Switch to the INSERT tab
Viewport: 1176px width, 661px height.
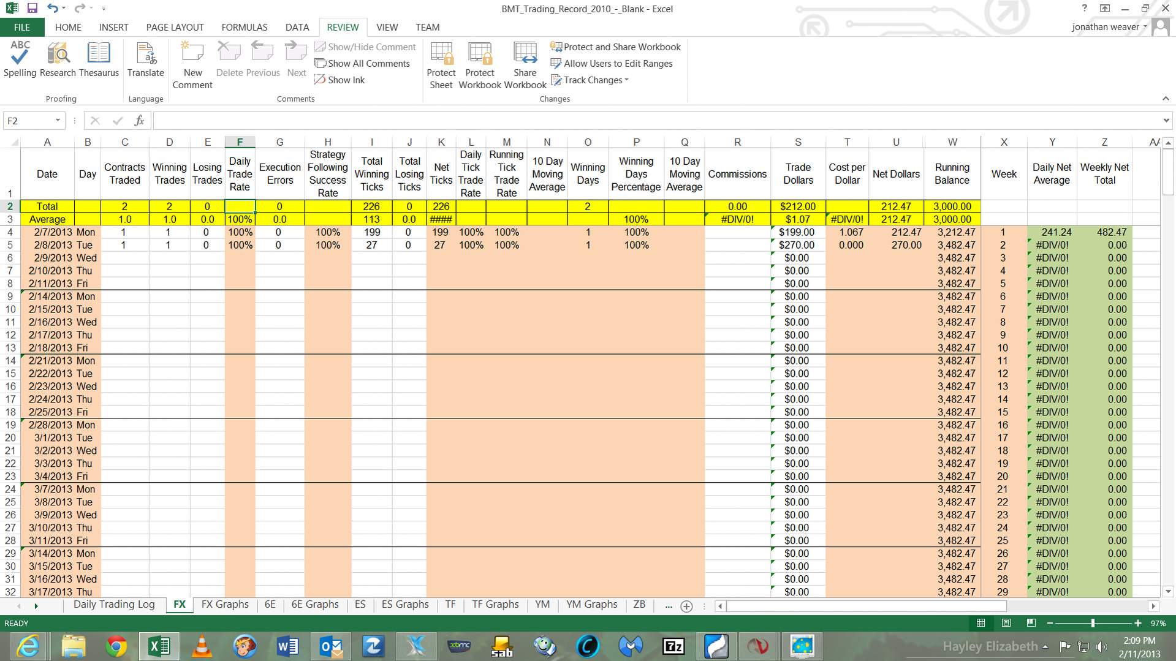click(x=114, y=27)
